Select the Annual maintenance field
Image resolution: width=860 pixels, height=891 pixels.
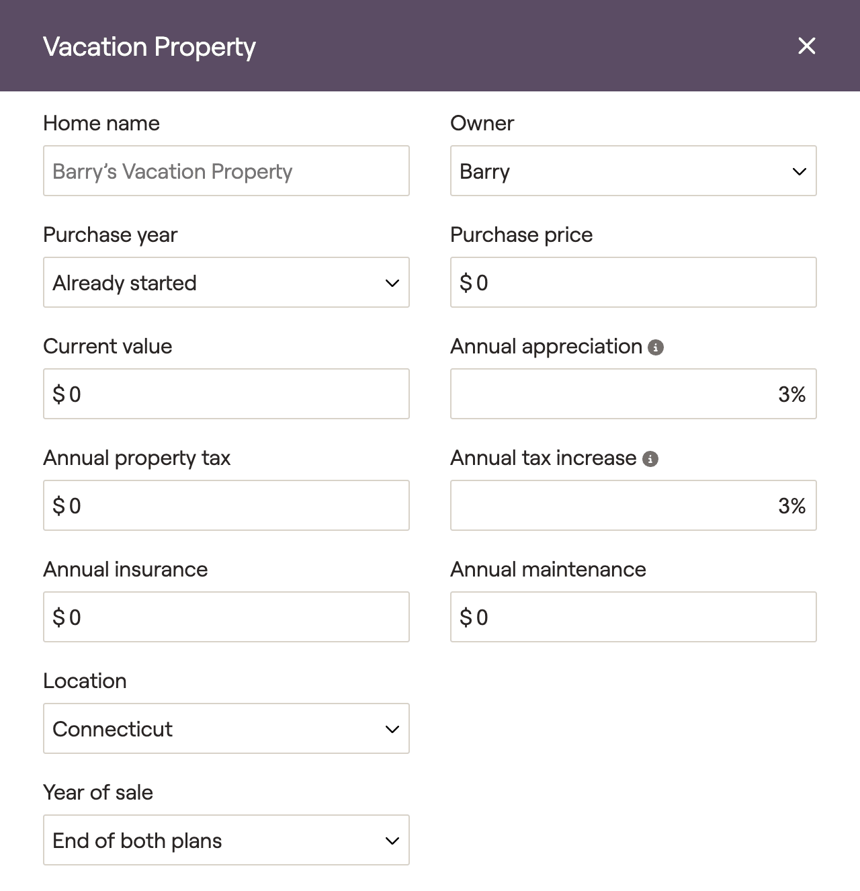633,617
